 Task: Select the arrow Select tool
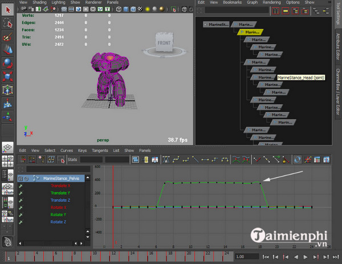[x=7, y=9]
